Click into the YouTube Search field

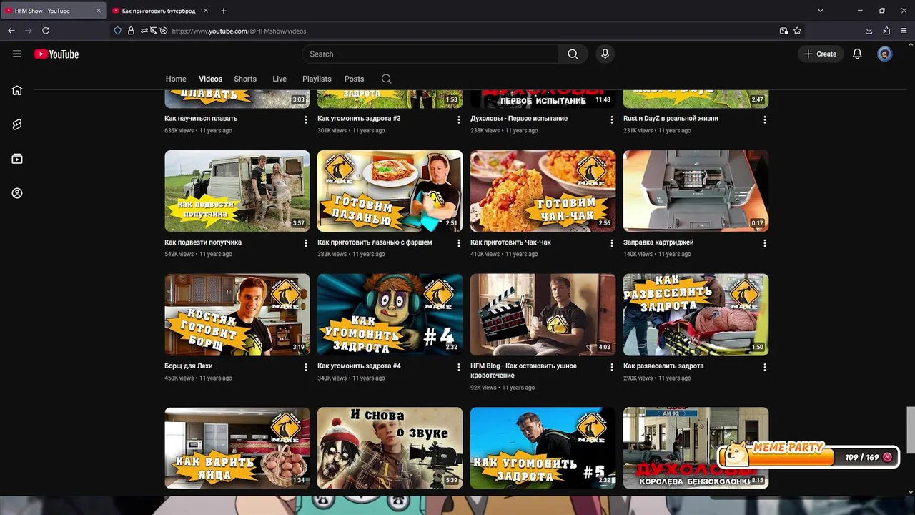tap(430, 54)
